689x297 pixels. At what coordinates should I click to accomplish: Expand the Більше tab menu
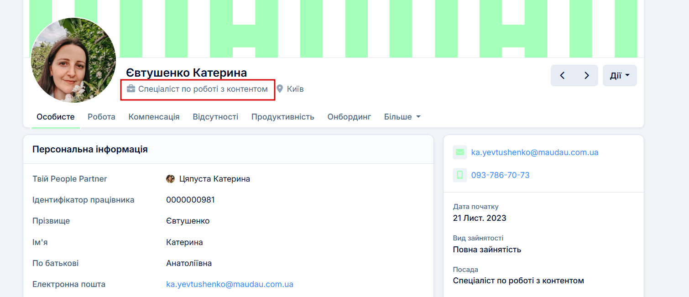402,117
